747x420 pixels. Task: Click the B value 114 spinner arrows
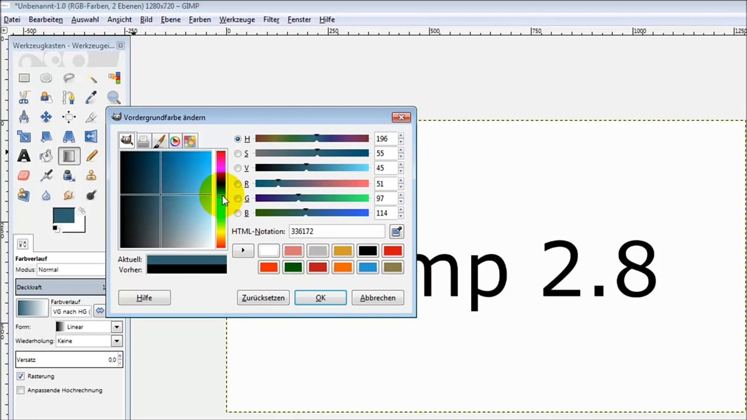401,213
